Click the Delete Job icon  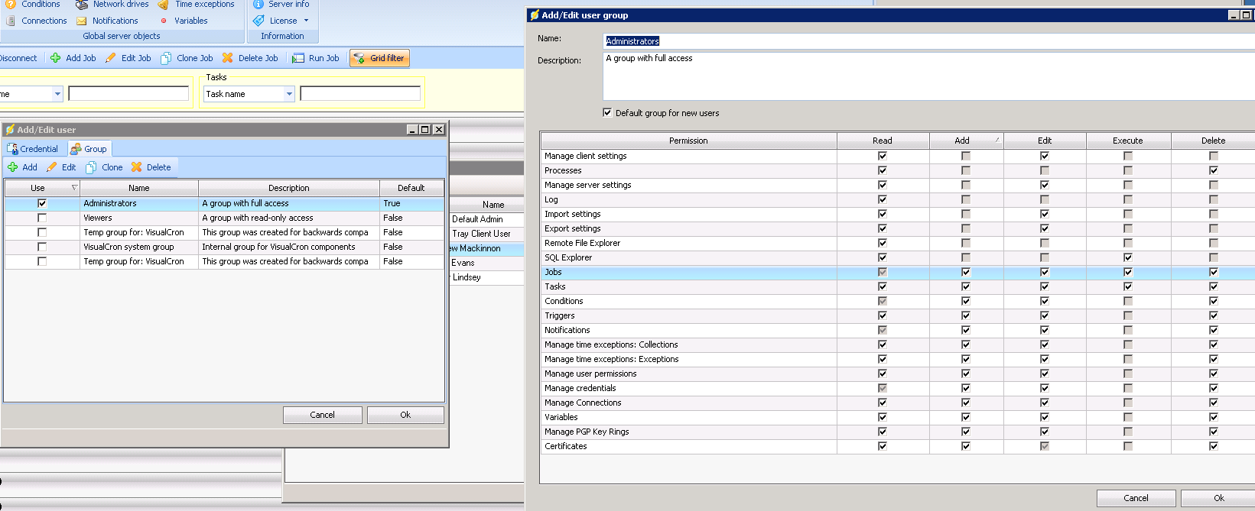point(227,58)
